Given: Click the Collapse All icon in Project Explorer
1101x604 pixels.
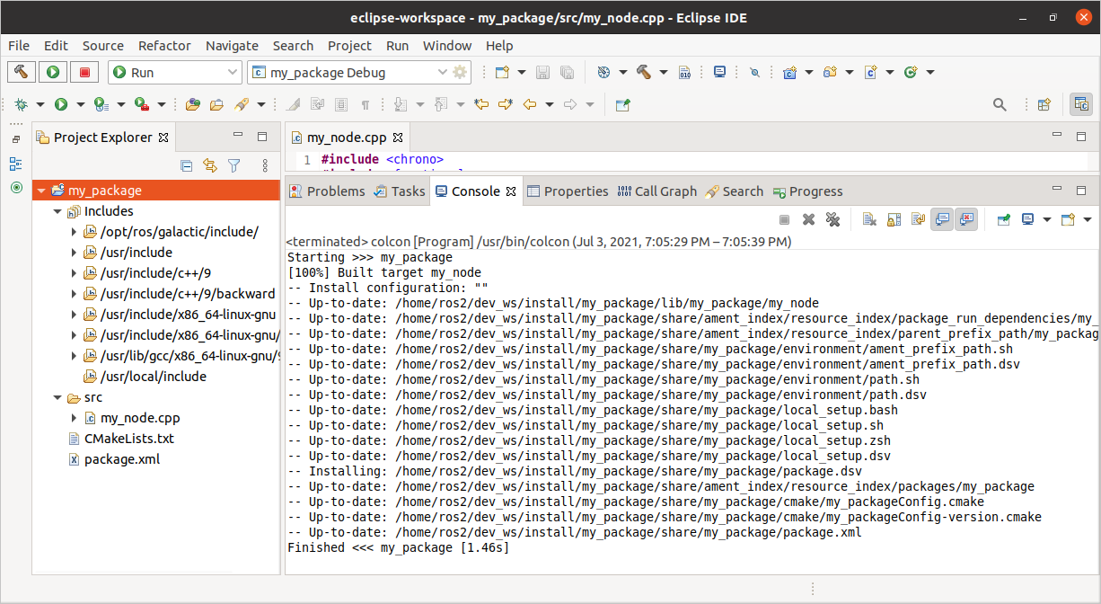Looking at the screenshot, I should 186,165.
